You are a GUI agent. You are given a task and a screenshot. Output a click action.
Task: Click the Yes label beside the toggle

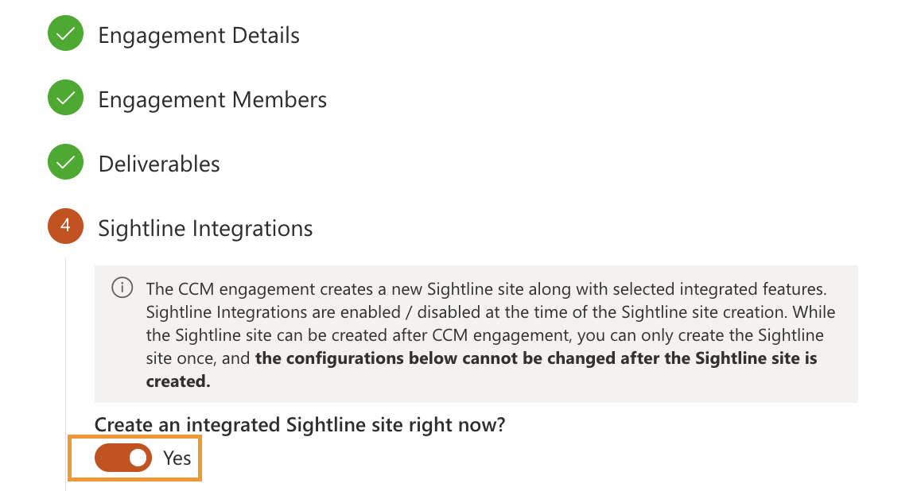(177, 458)
